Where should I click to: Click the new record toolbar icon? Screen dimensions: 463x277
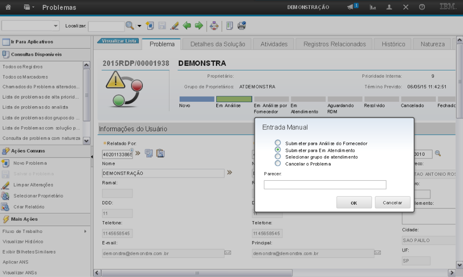[x=151, y=26]
